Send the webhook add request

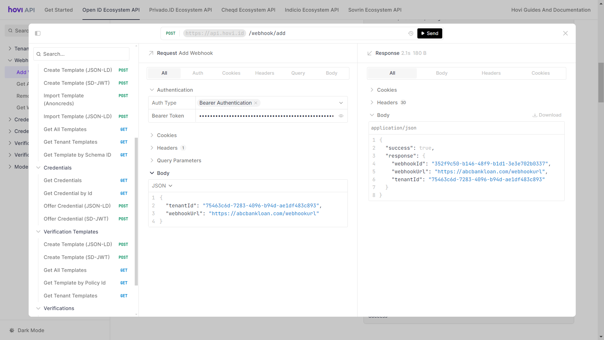click(x=430, y=33)
